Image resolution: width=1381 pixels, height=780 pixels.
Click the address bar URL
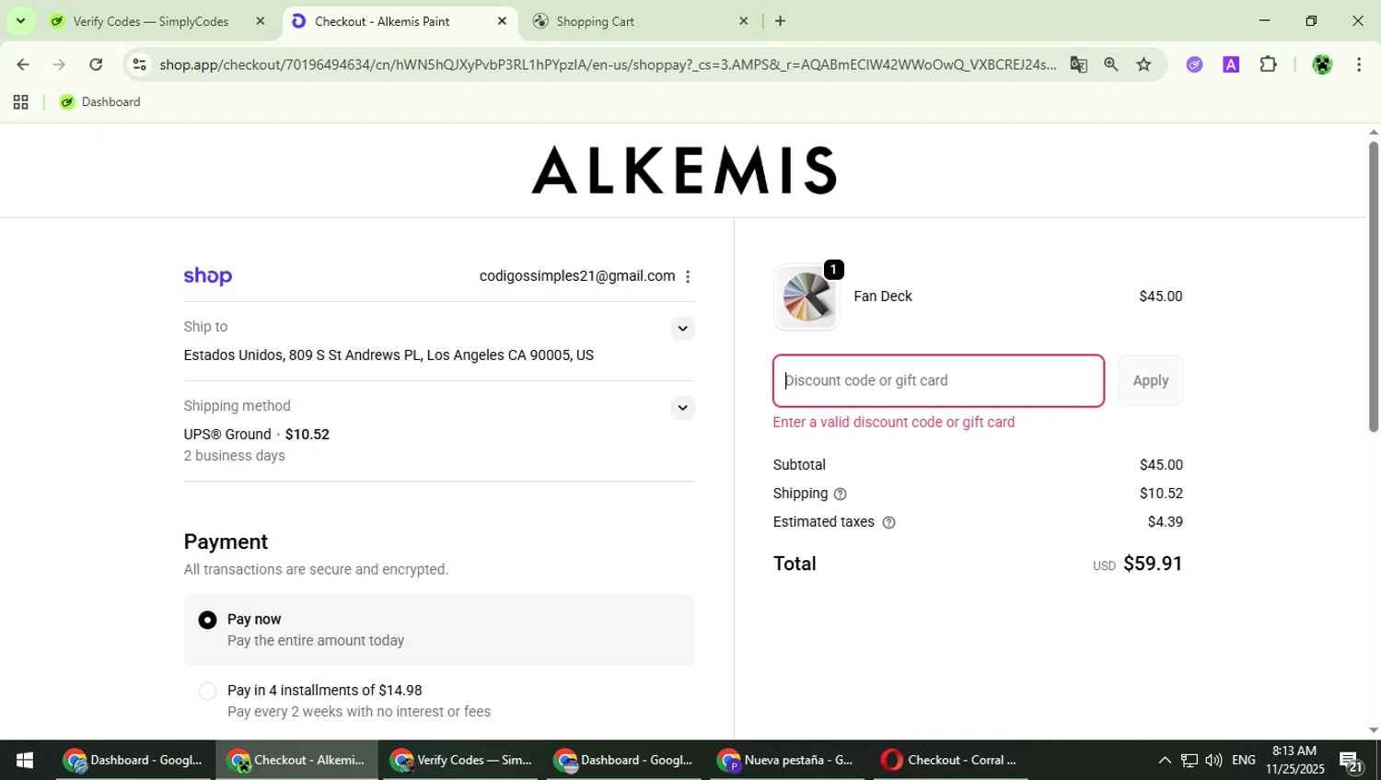pyautogui.click(x=608, y=64)
